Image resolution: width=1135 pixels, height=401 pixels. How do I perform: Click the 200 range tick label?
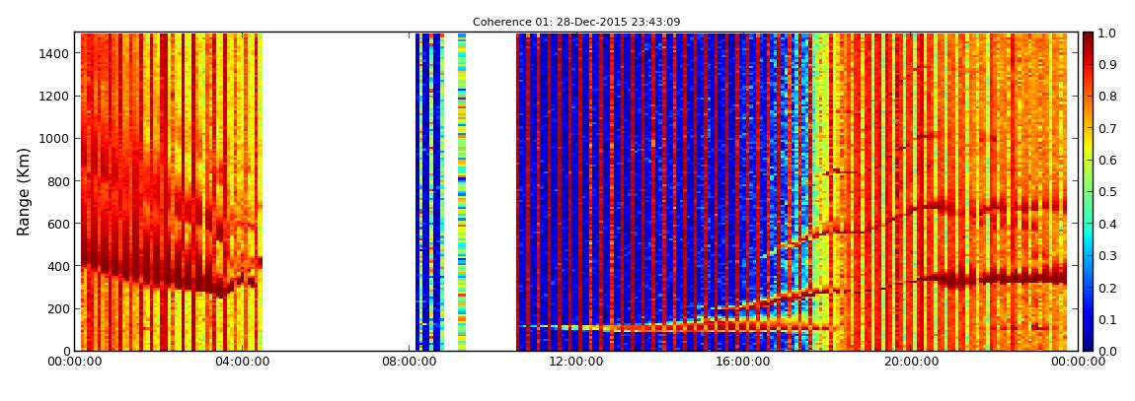coord(57,308)
